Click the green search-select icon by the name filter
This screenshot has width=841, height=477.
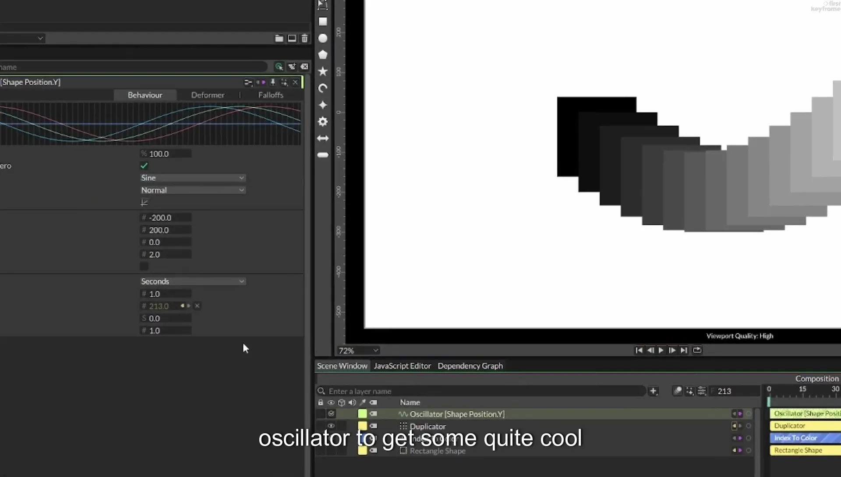click(x=279, y=67)
